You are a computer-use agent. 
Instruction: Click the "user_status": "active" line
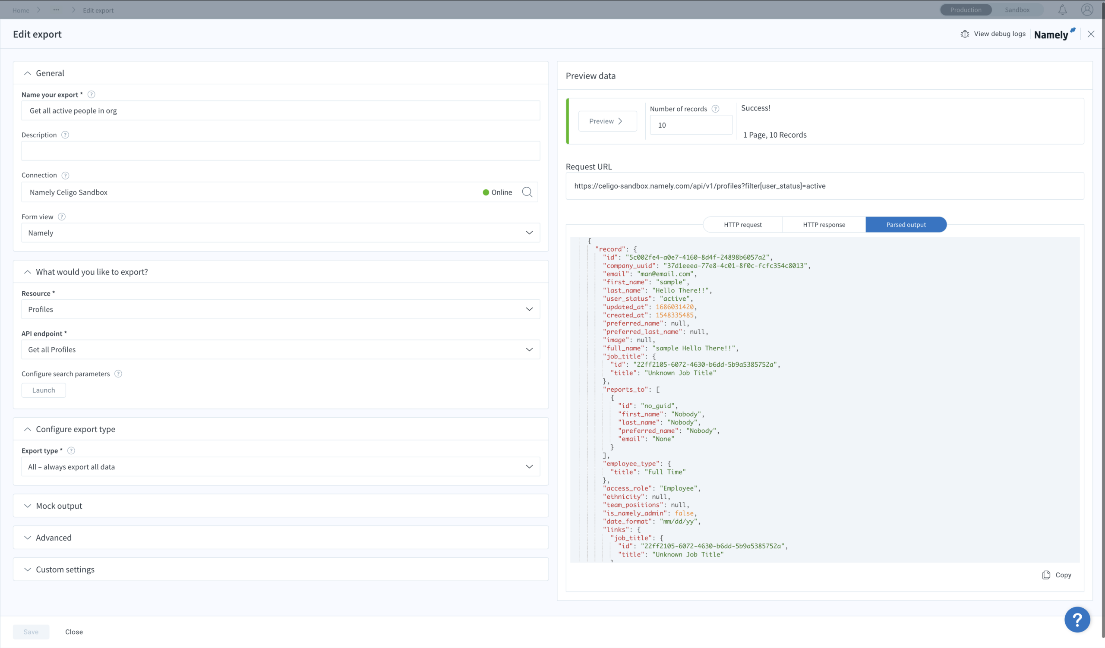[647, 299]
